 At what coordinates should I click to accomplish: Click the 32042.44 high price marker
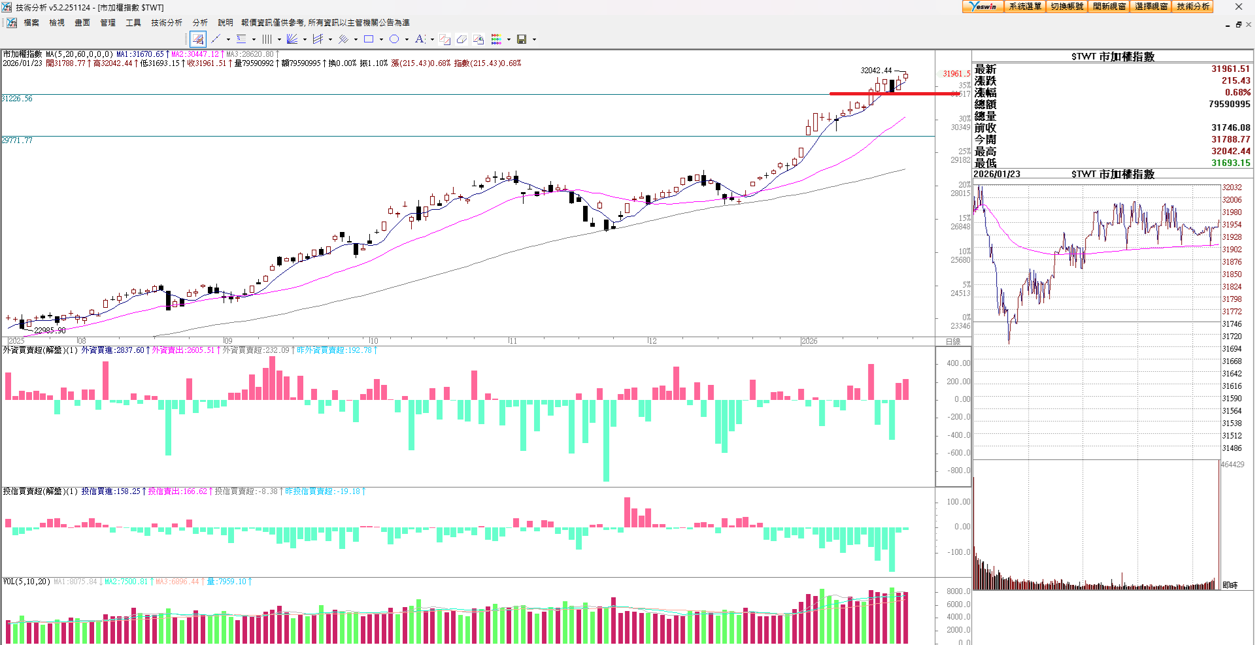point(876,71)
